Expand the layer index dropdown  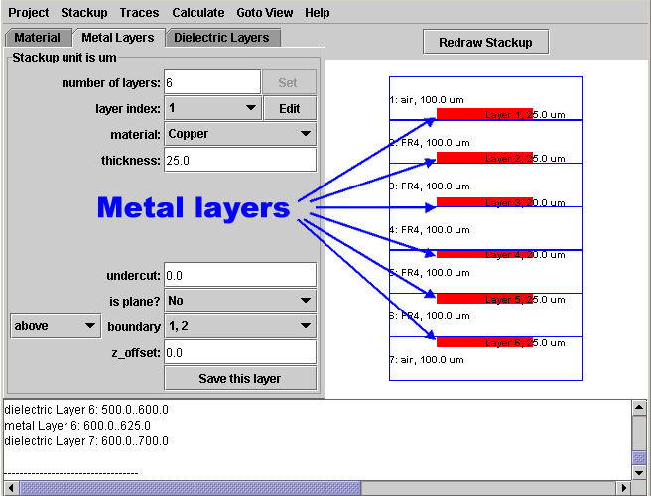tap(212, 108)
